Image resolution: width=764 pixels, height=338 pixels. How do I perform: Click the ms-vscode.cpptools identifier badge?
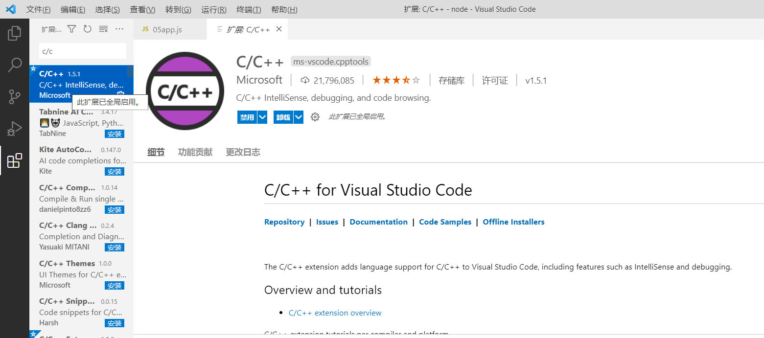click(x=331, y=62)
